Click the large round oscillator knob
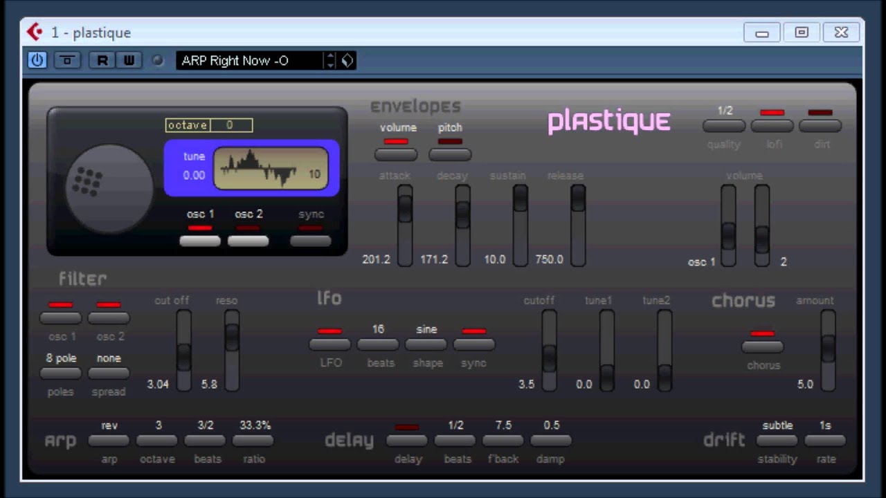886x498 pixels. point(109,188)
